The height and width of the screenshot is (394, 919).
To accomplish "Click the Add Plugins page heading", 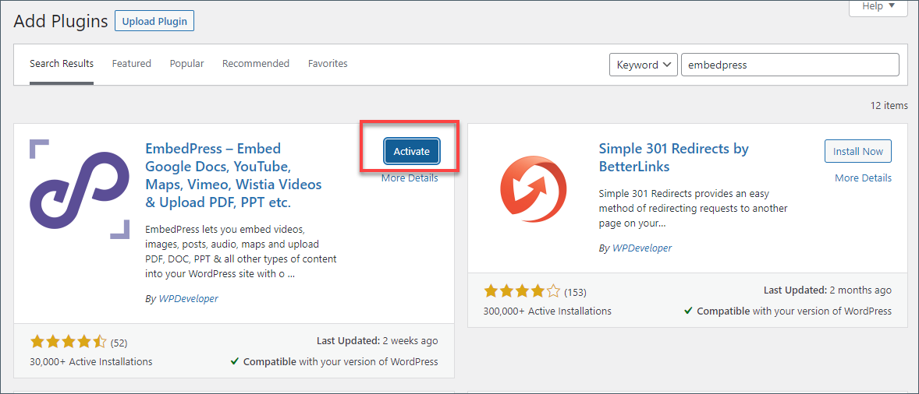I will pyautogui.click(x=61, y=22).
